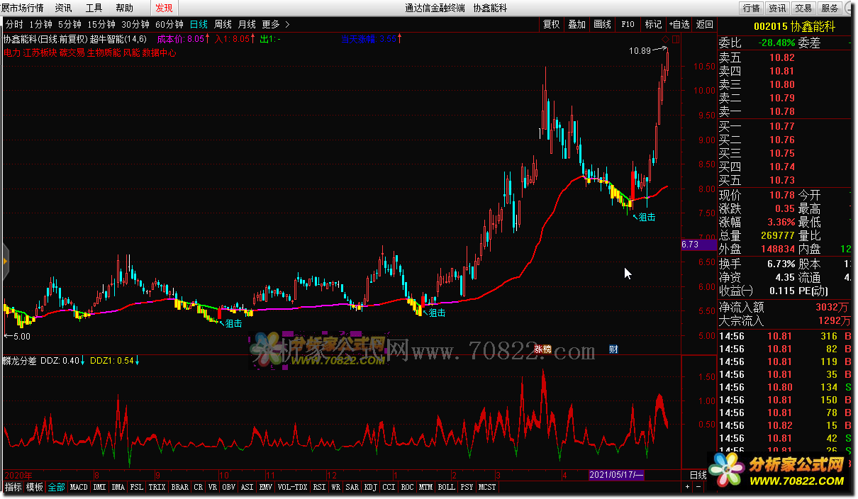Image resolution: width=858 pixels, height=499 pixels.
Task: Select the 月线 monthly chart
Action: point(247,24)
